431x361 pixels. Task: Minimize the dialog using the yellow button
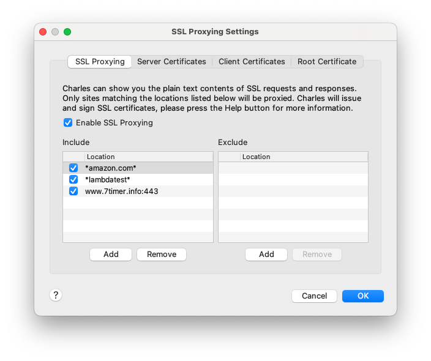click(x=55, y=32)
